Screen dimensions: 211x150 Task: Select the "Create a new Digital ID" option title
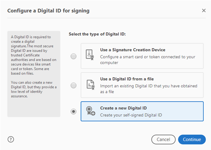point(123,108)
